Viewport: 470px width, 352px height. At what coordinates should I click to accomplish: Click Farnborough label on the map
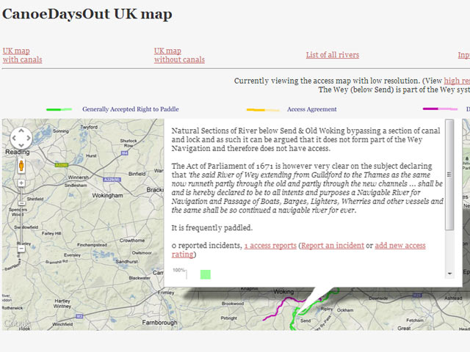(159, 323)
